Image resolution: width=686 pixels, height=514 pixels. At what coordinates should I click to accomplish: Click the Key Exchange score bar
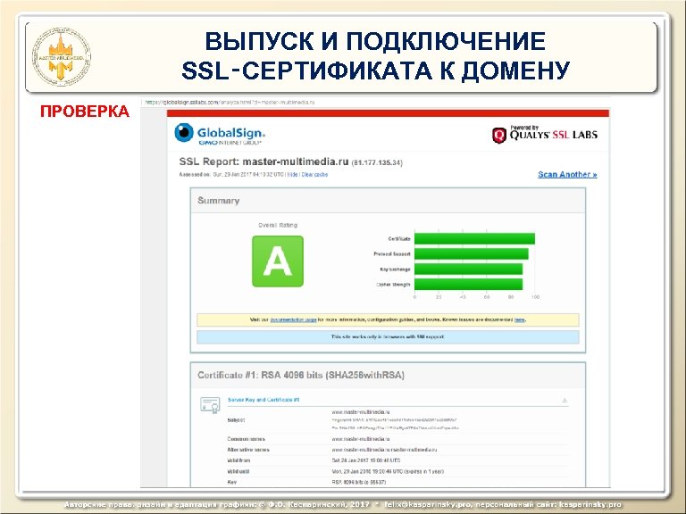pyautogui.click(x=469, y=269)
